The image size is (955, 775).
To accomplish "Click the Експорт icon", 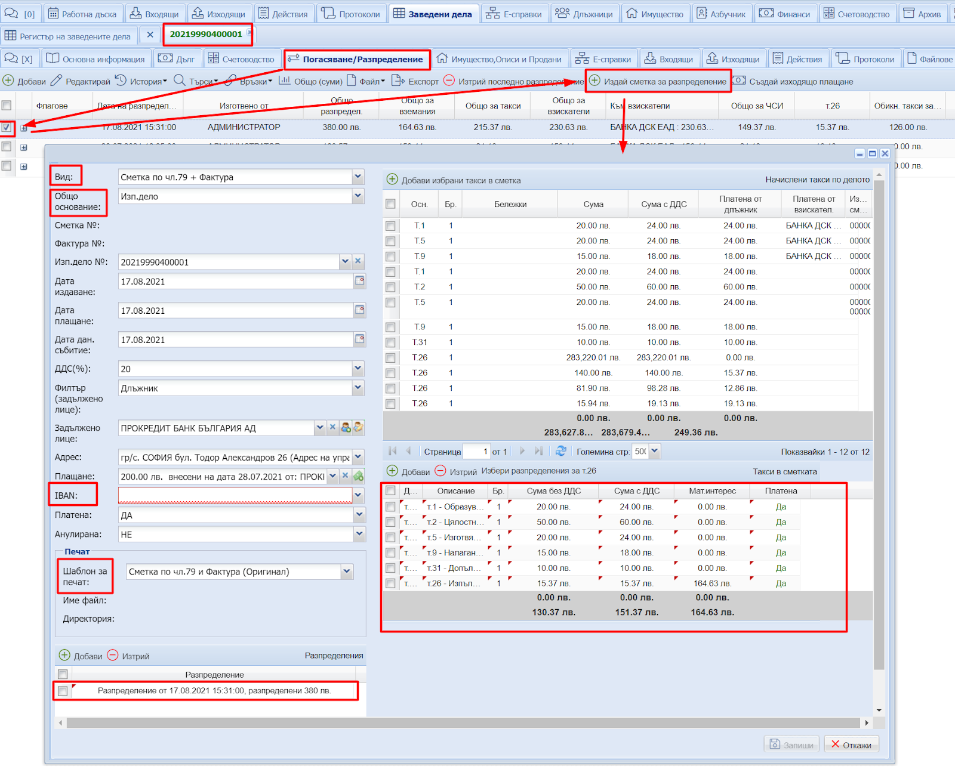I will (398, 81).
